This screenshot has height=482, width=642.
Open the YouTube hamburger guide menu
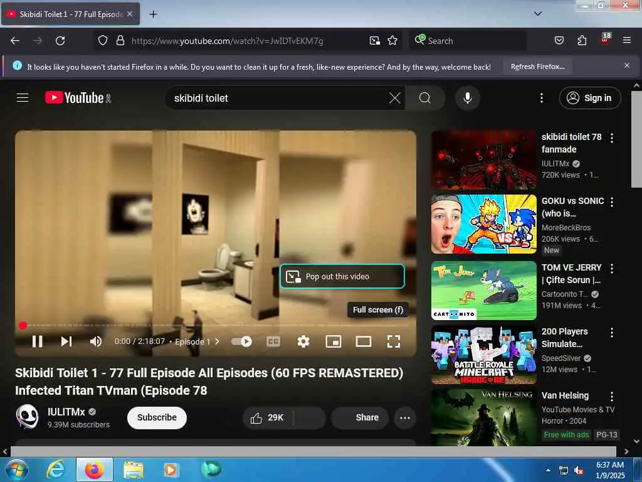(23, 98)
